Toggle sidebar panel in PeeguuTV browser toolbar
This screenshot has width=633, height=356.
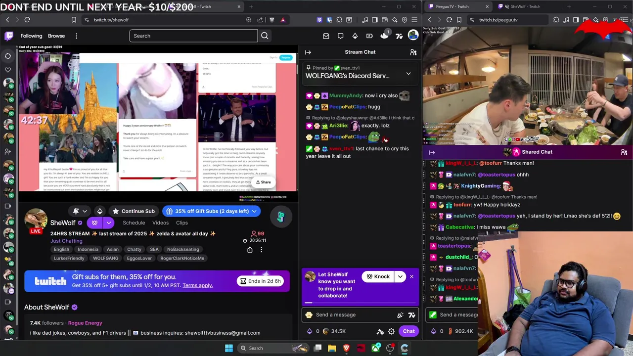point(576,20)
